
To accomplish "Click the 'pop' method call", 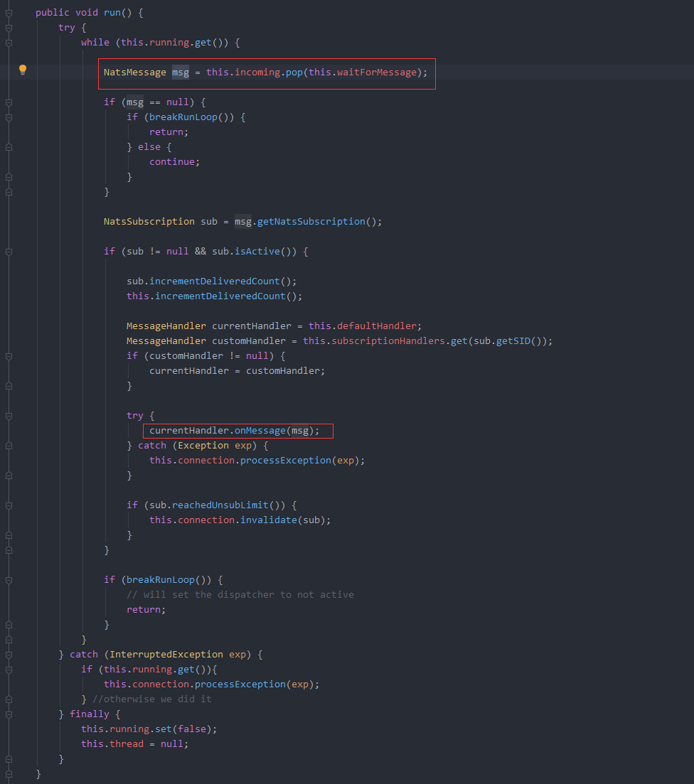I will point(294,73).
